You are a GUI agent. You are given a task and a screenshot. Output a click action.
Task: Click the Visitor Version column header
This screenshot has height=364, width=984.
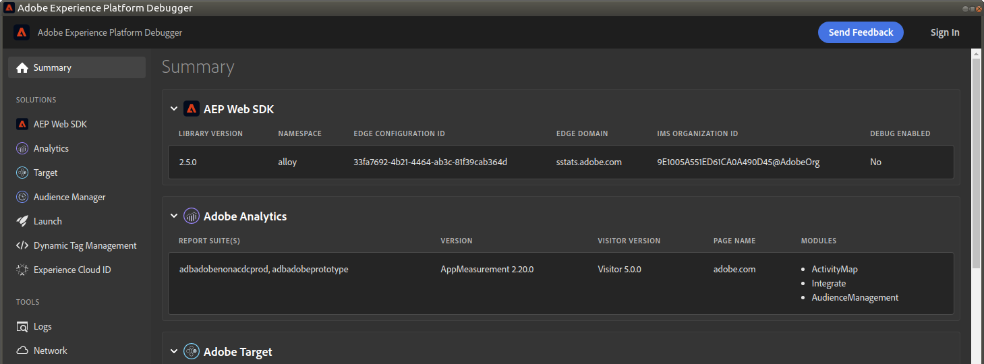tap(629, 241)
